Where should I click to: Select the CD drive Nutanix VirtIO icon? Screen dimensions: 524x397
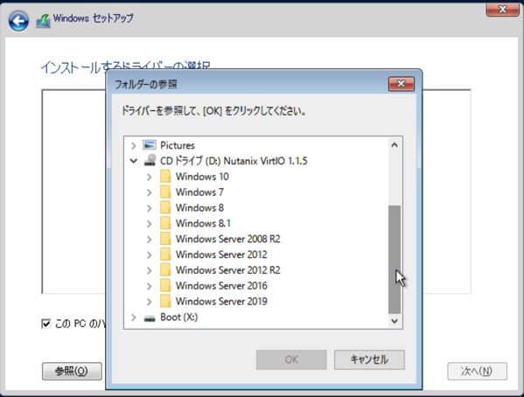[150, 160]
